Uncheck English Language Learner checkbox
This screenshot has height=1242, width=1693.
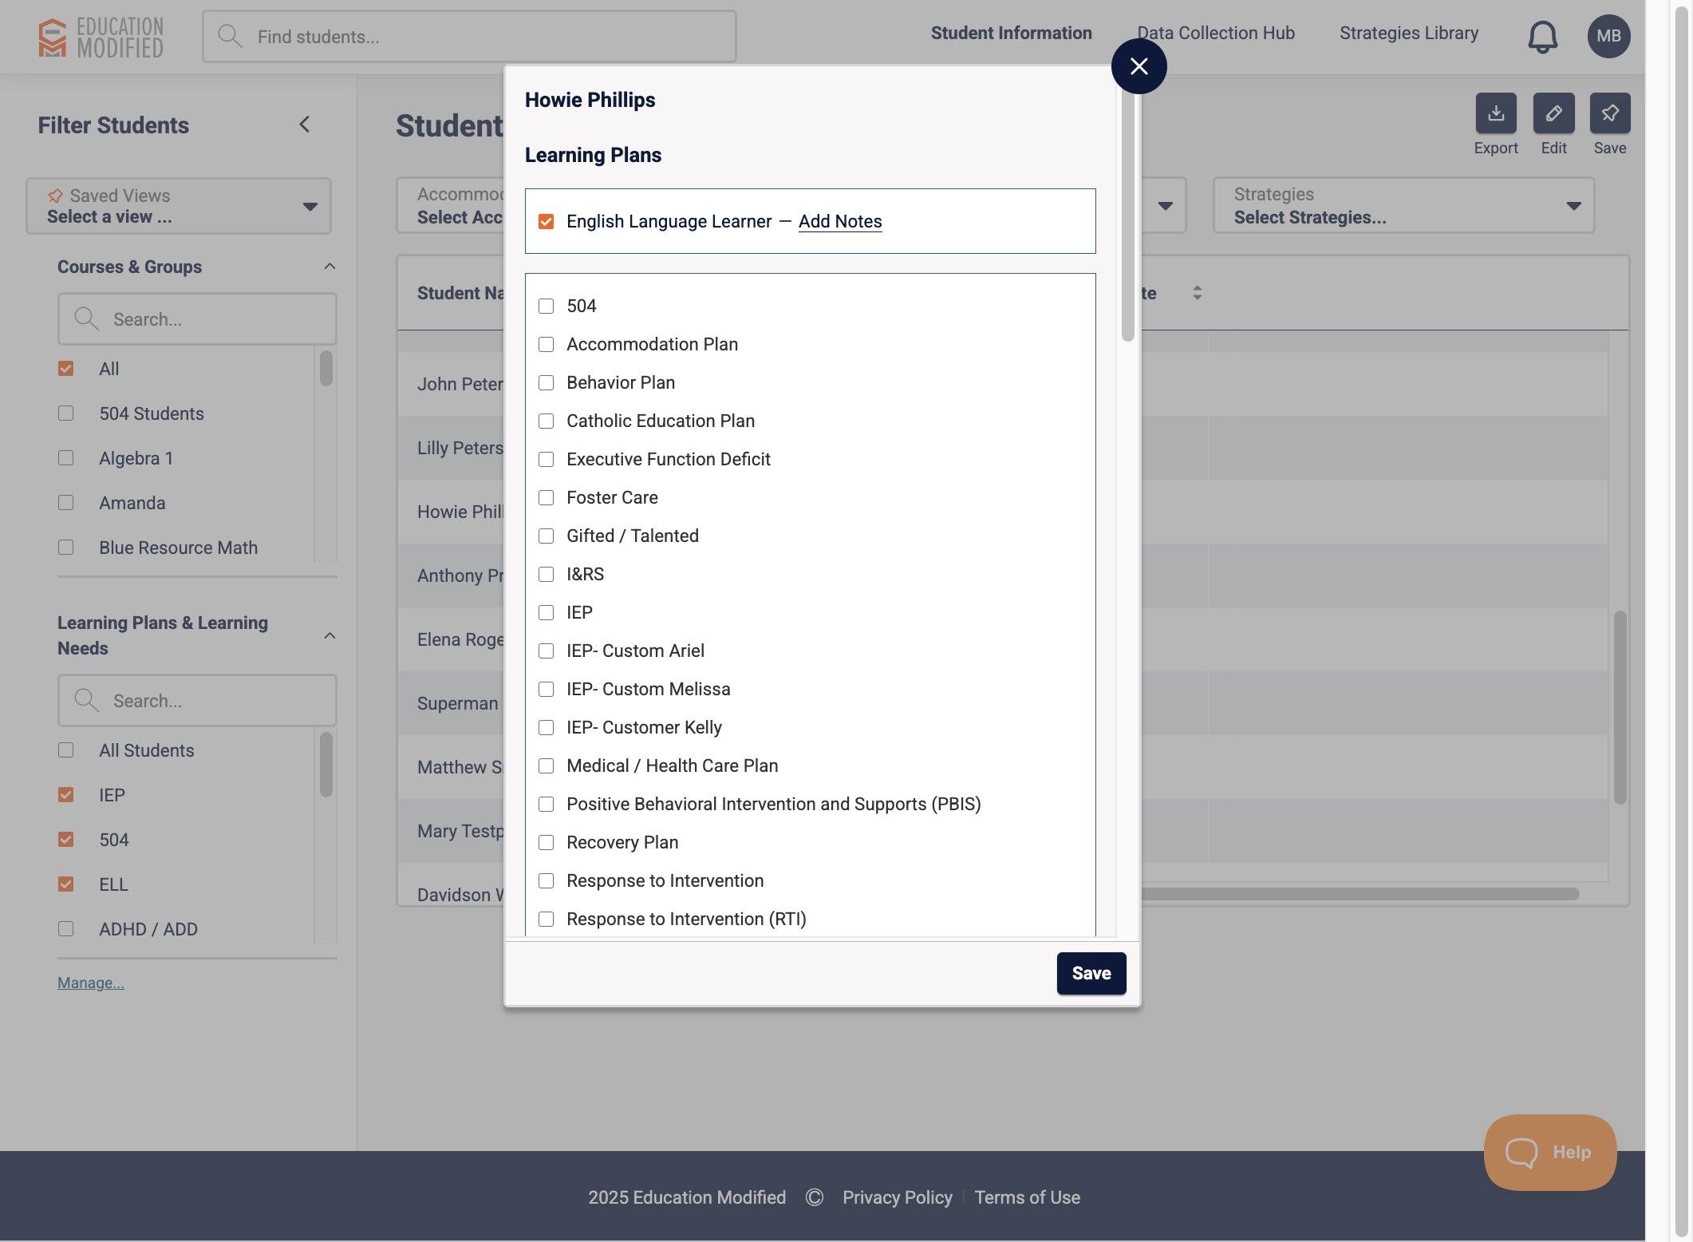point(546,222)
